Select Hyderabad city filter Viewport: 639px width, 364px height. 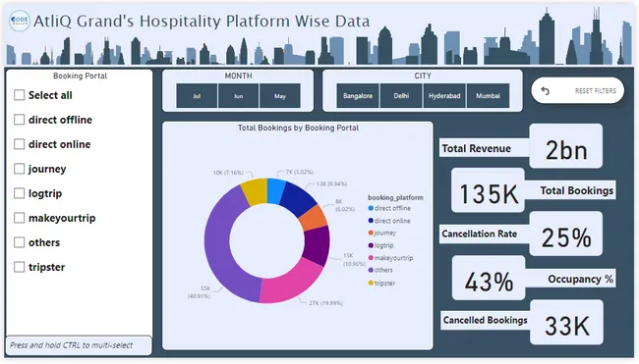click(x=444, y=96)
